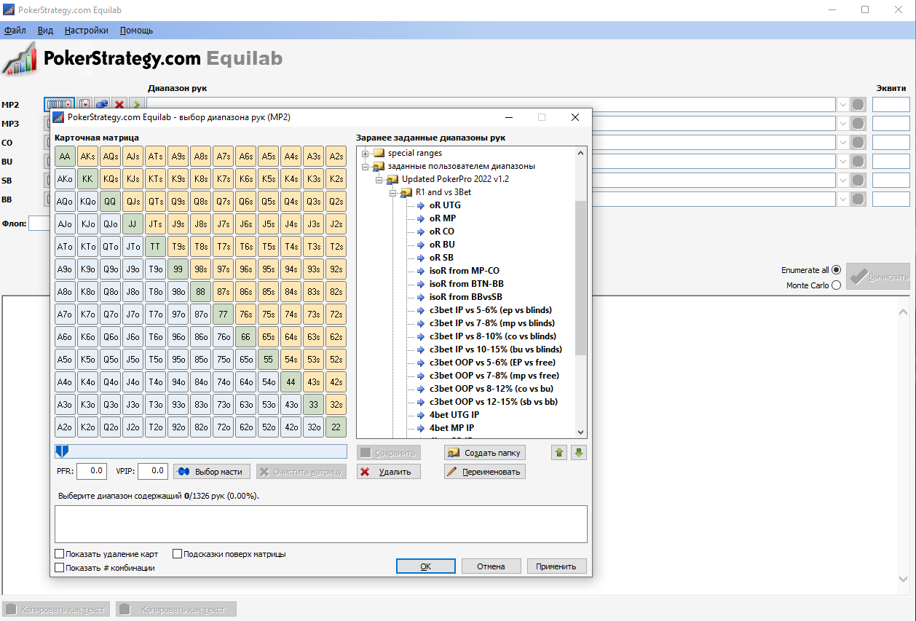This screenshot has width=916, height=621.
Task: Move the selected range up with the green arrow
Action: (x=559, y=452)
